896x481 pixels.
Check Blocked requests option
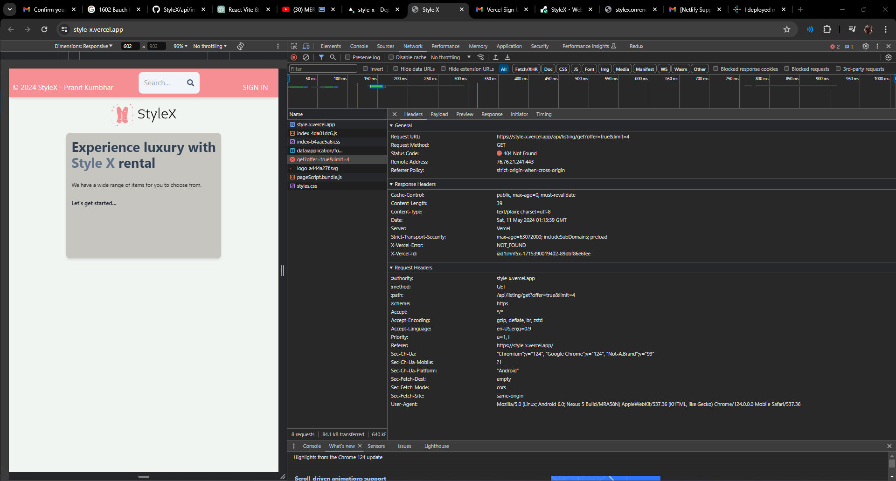click(x=787, y=69)
